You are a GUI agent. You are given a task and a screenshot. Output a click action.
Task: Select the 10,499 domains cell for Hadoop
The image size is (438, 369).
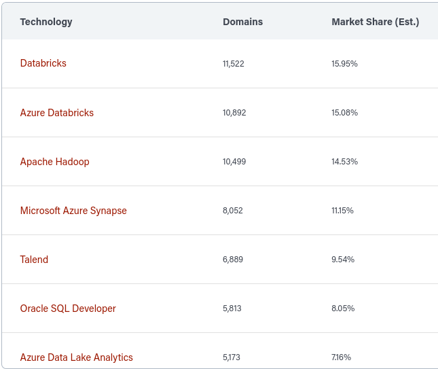tap(234, 162)
